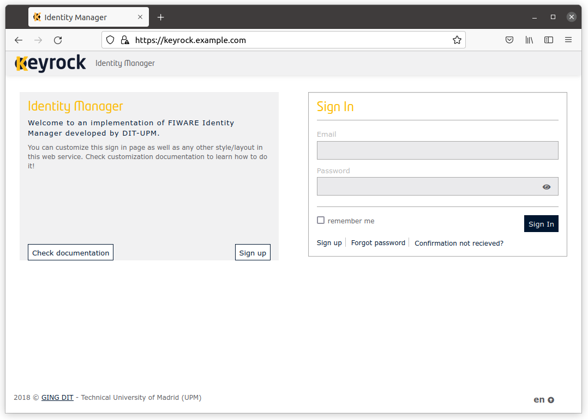Click the dark Sign In button
Viewport: 588px width, 420px height.
coord(541,224)
